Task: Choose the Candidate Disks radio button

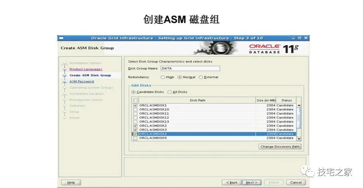Action: pos(133,92)
